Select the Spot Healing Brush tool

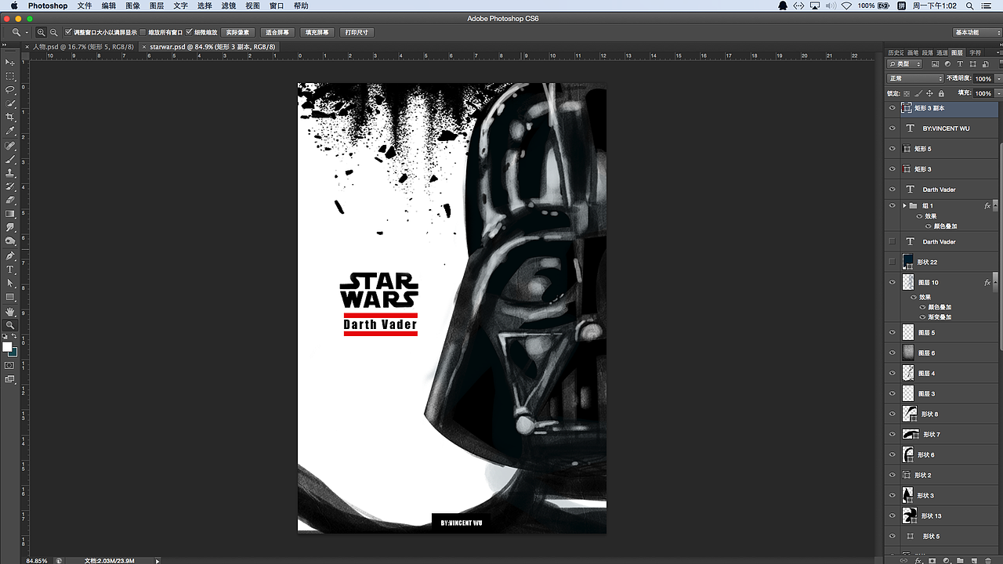pos(10,146)
